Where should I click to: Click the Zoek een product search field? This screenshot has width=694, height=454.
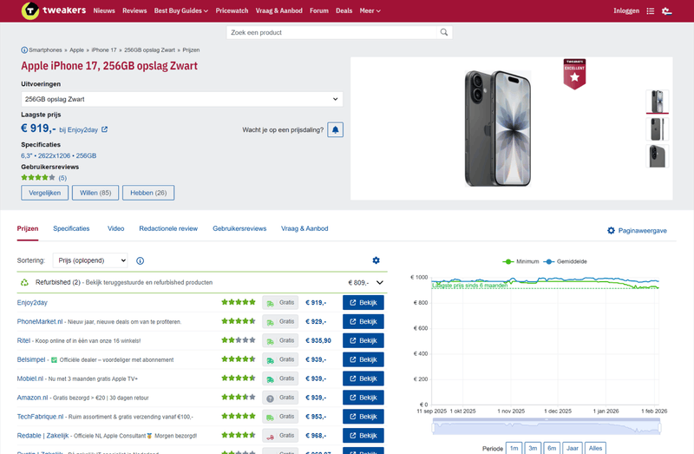pos(331,32)
